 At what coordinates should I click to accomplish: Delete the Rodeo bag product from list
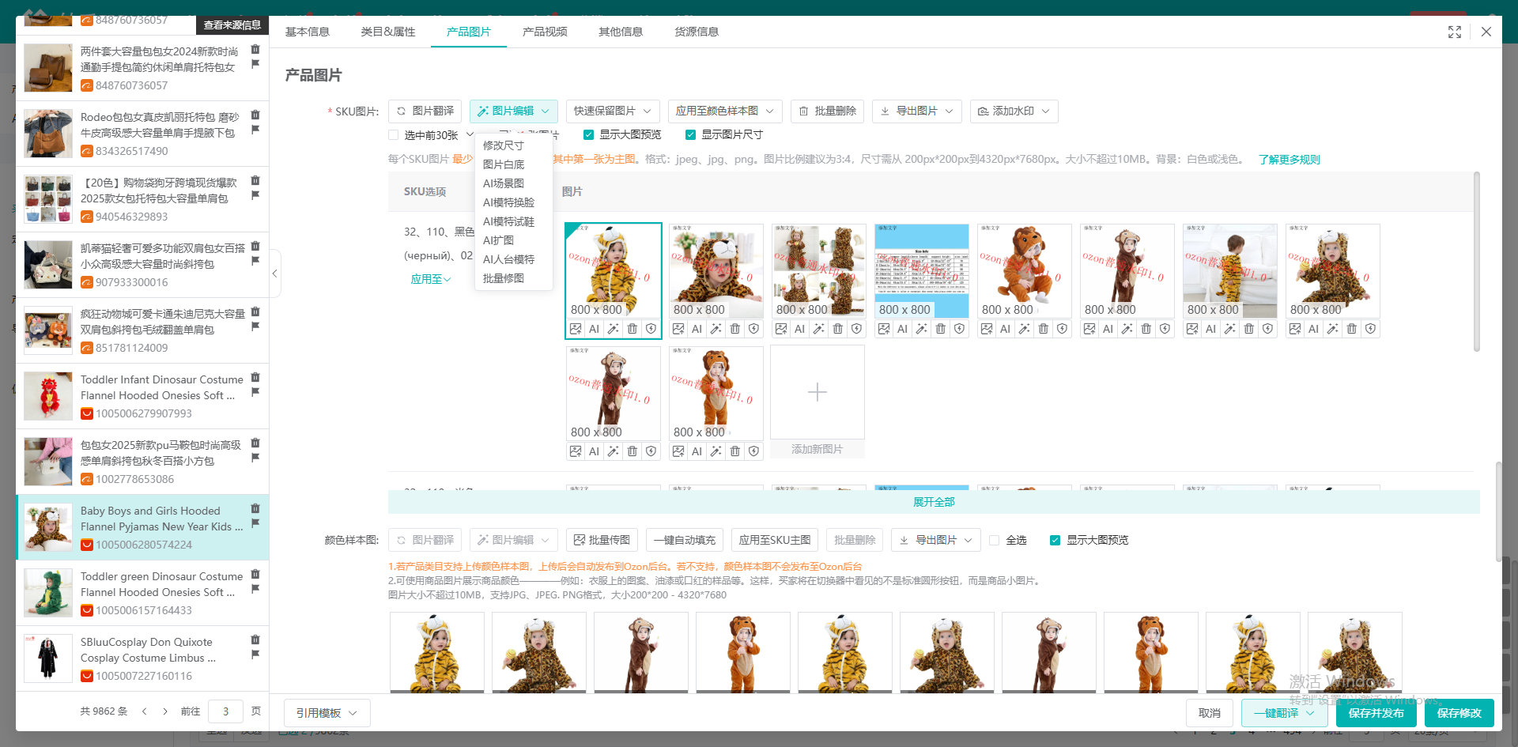coord(255,115)
